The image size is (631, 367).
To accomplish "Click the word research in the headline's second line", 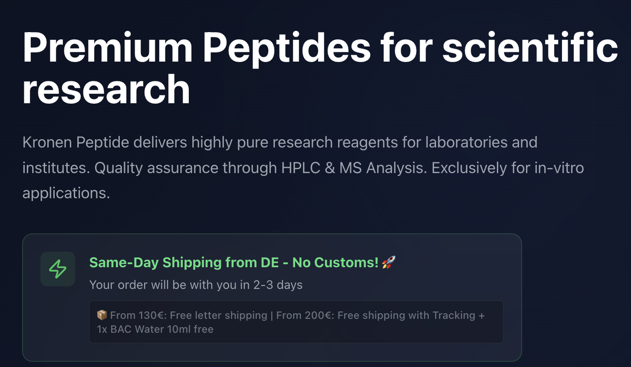I will (x=106, y=90).
